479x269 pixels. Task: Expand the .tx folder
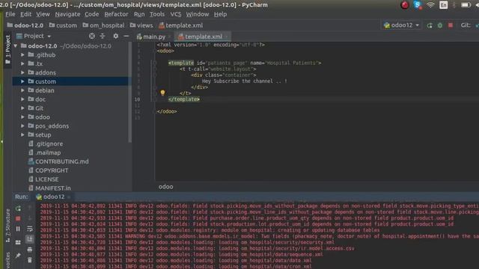[22, 64]
